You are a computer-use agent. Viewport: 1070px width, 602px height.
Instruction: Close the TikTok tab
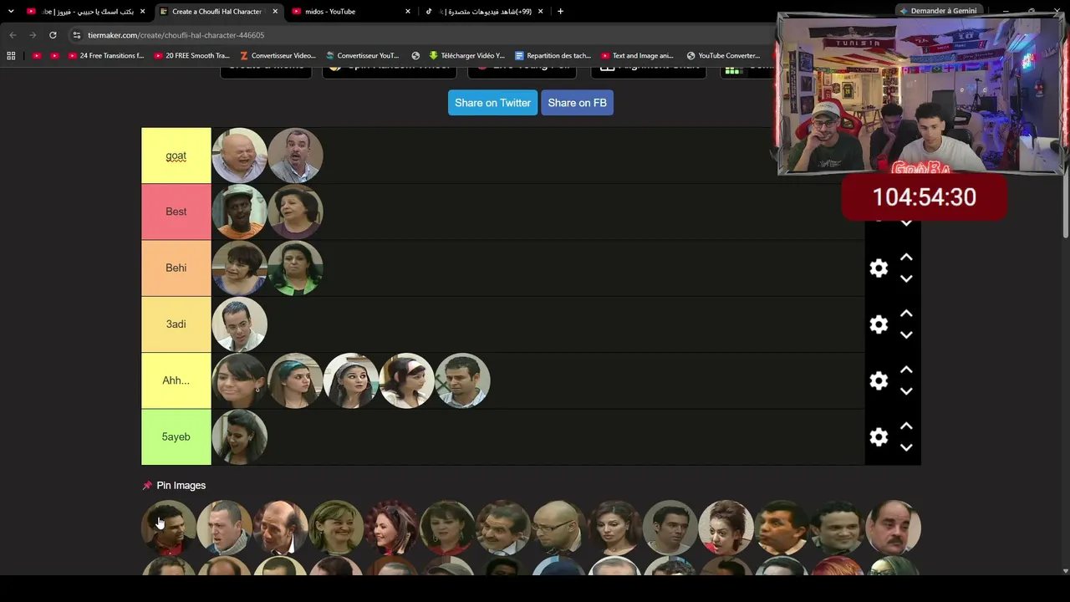540,12
